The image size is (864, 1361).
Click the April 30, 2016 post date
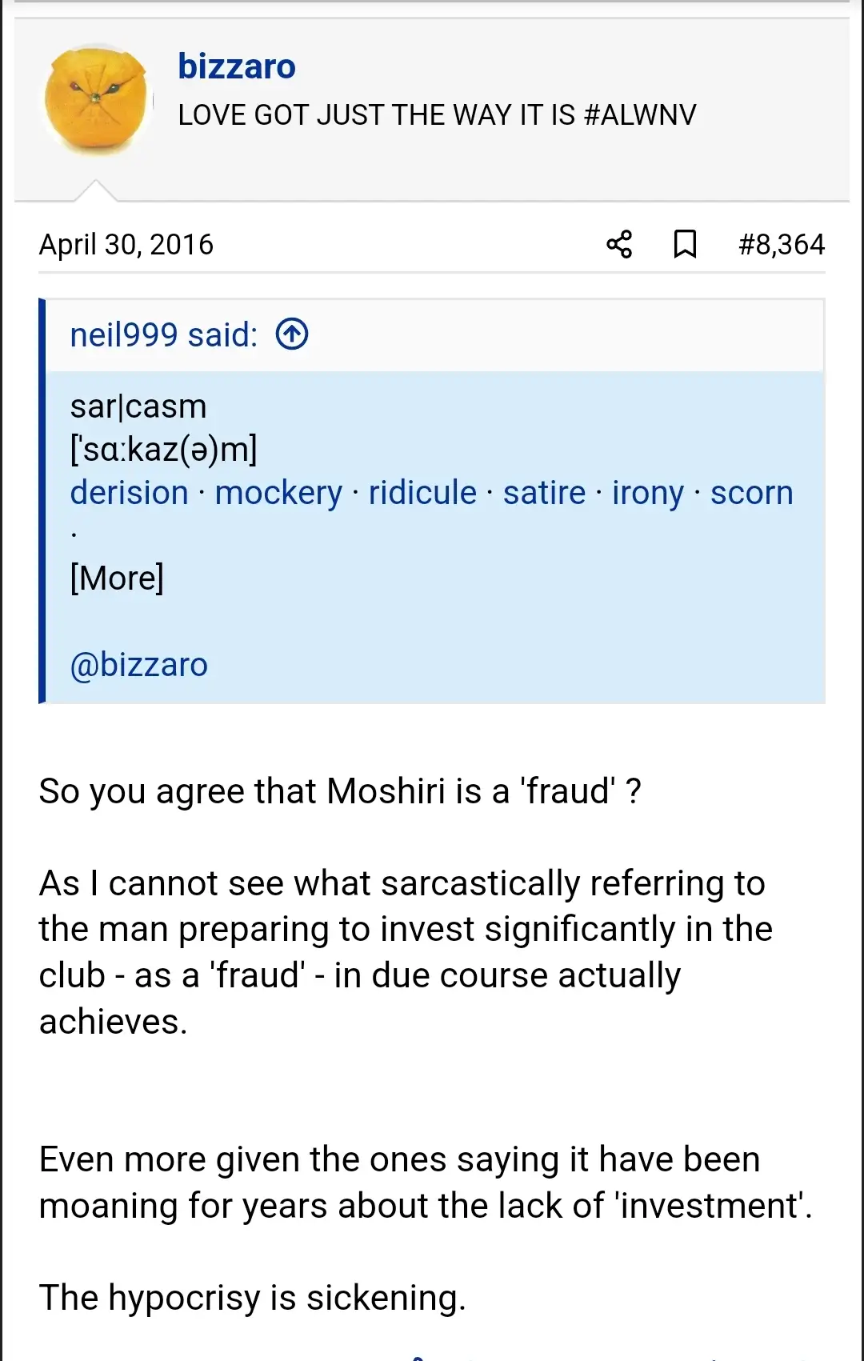(x=126, y=245)
